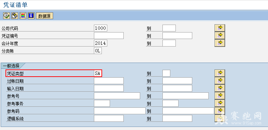The height and width of the screenshot is (130, 268).
Task: Click the 会计年度 label
Action: pos(10,43)
